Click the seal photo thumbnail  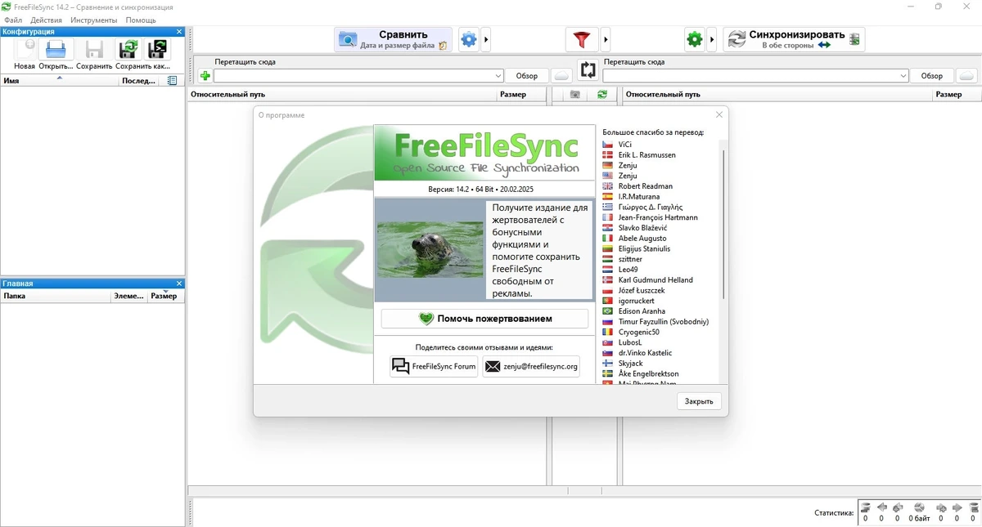tap(430, 249)
